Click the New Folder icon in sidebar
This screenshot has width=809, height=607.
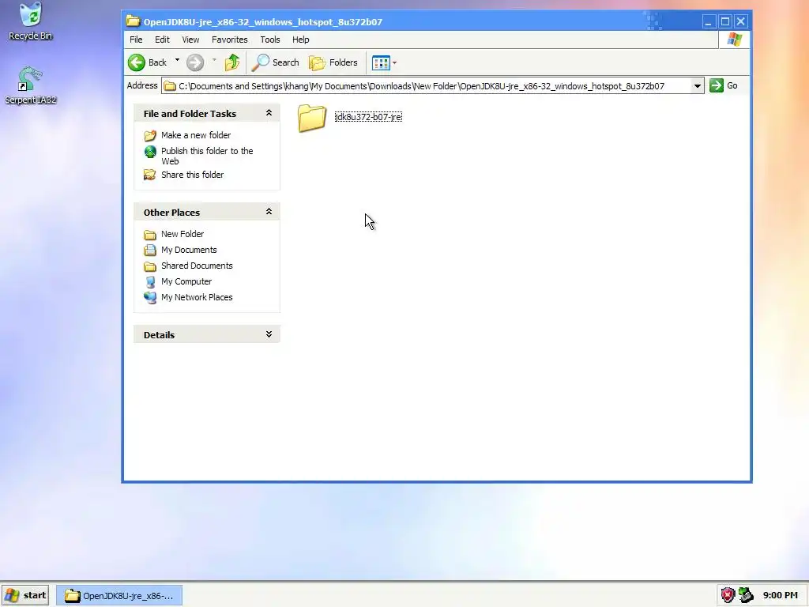tap(150, 235)
